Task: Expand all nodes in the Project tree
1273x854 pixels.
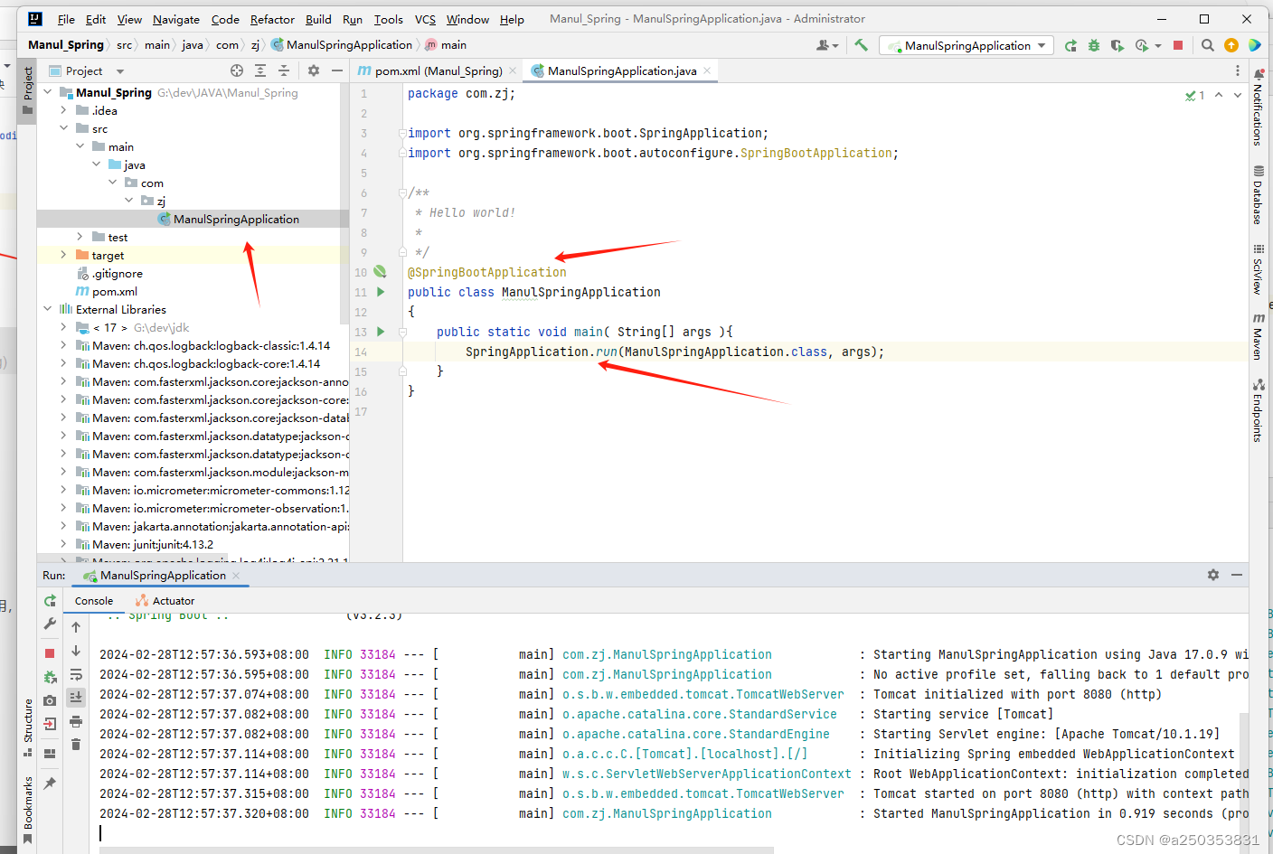Action: pyautogui.click(x=260, y=70)
